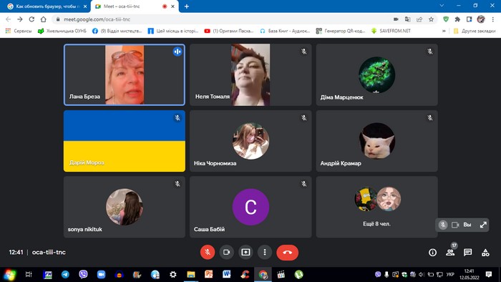Open the activities icon
Image resolution: width=501 pixels, height=282 pixels.
485,253
